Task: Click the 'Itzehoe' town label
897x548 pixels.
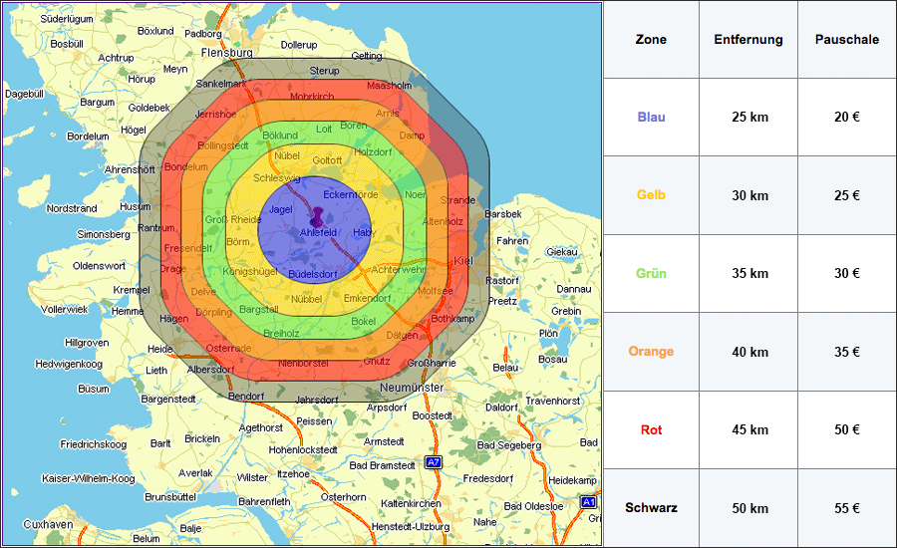Action: pos(293,474)
